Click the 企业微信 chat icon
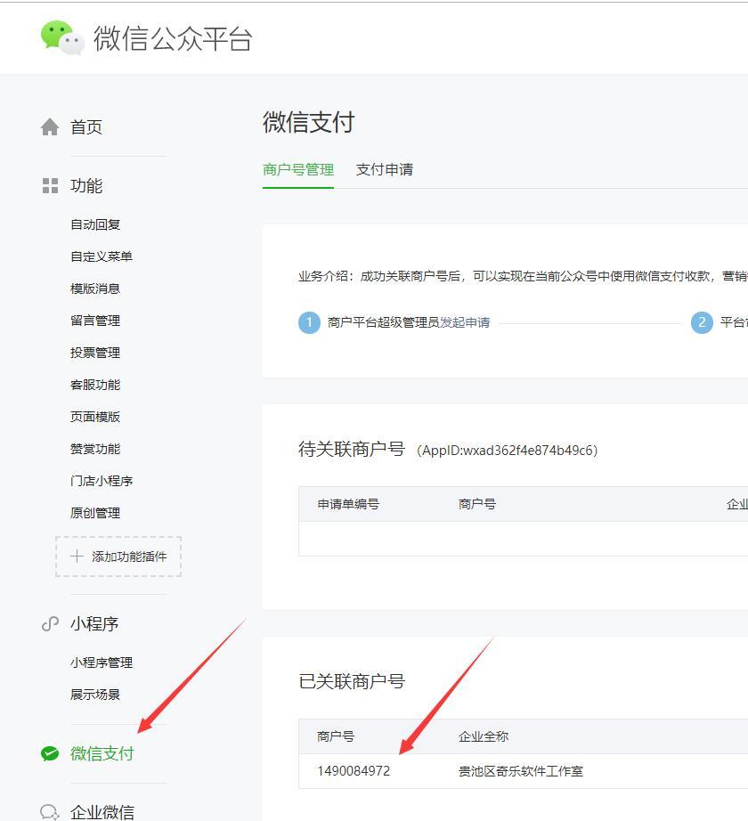The height and width of the screenshot is (821, 748). [x=50, y=812]
